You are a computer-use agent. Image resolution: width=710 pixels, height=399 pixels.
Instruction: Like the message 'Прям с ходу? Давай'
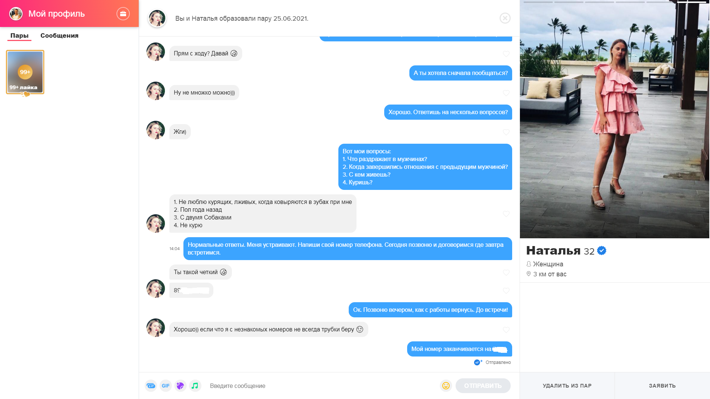(506, 54)
